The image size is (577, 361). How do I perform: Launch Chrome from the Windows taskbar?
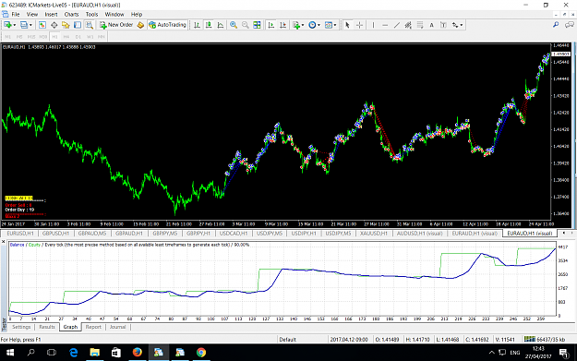(201, 353)
